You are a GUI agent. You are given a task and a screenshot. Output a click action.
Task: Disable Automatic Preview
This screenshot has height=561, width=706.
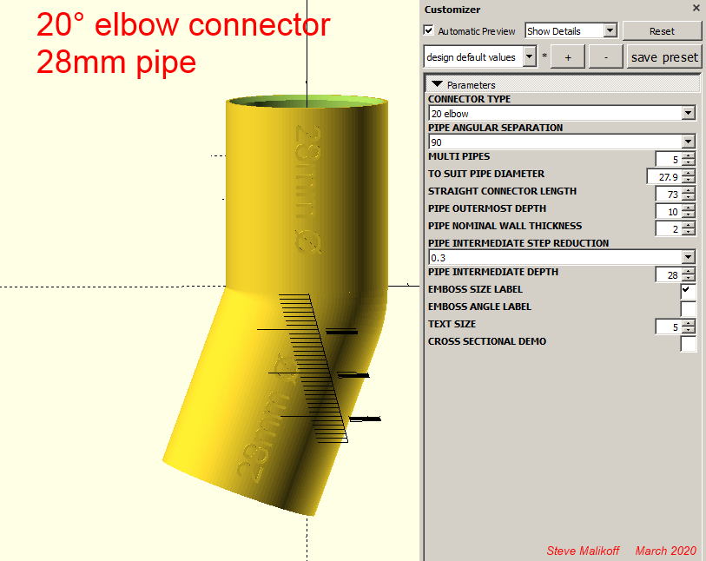coord(428,30)
